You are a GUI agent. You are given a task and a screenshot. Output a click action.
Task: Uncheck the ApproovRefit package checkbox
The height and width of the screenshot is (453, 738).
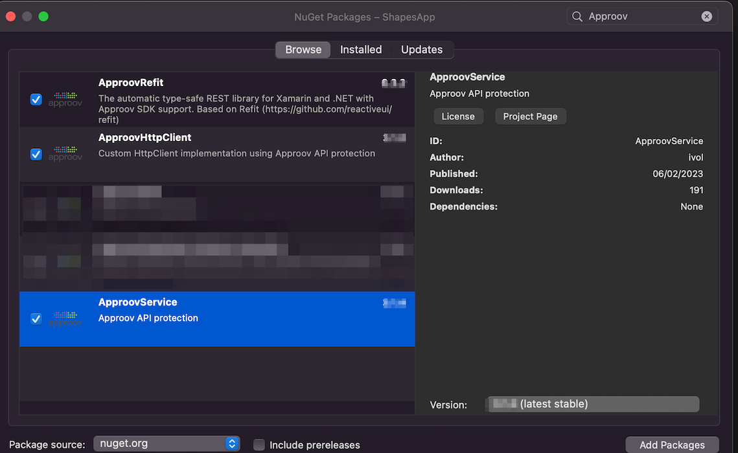click(x=36, y=100)
